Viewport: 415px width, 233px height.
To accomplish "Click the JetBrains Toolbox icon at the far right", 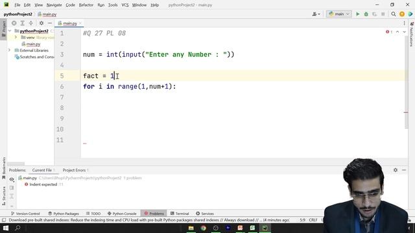I will coord(410,14).
